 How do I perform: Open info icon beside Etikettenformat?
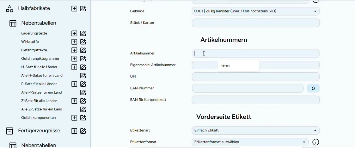click(x=316, y=142)
